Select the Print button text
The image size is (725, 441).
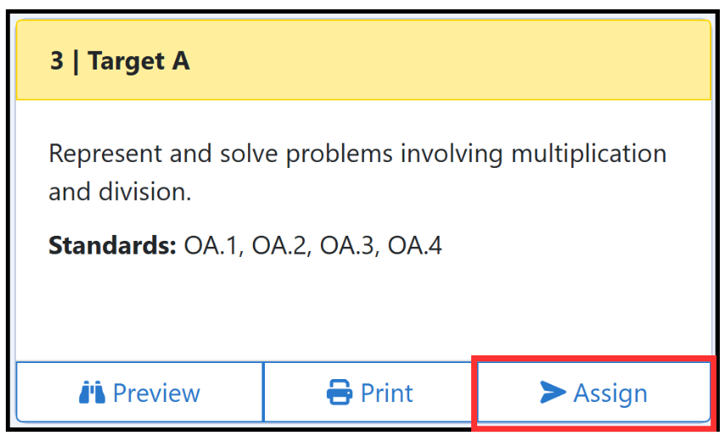(x=386, y=393)
